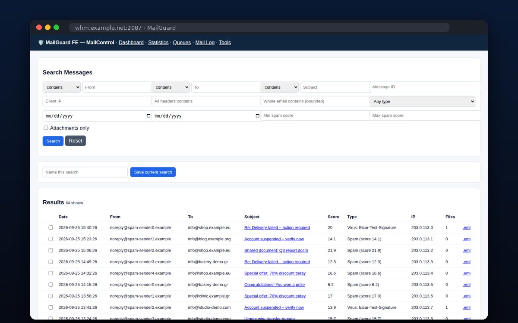Open the Statistics navigation link

click(x=158, y=43)
